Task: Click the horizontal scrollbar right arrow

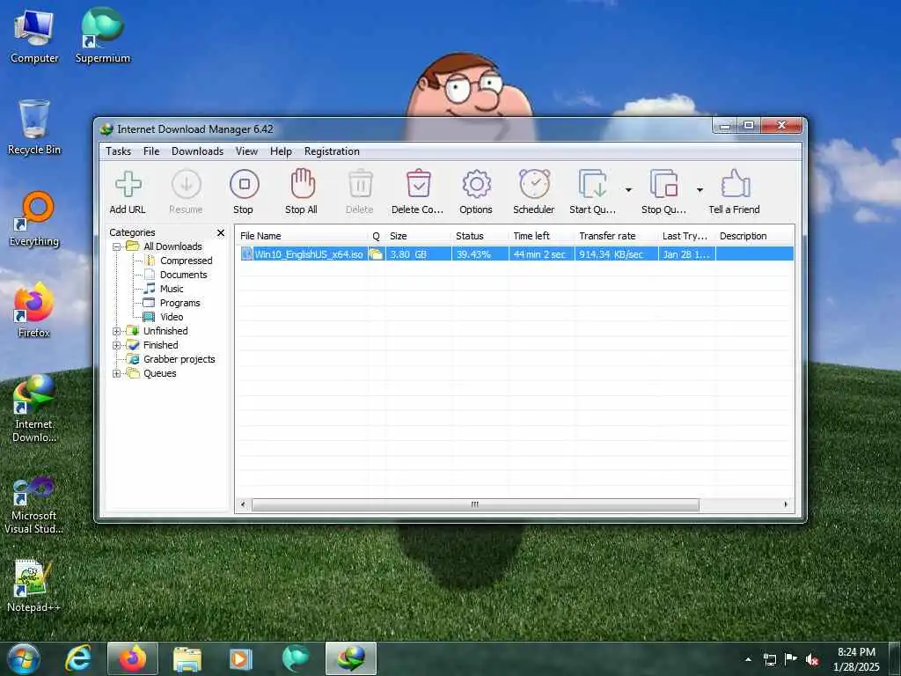Action: coord(786,504)
